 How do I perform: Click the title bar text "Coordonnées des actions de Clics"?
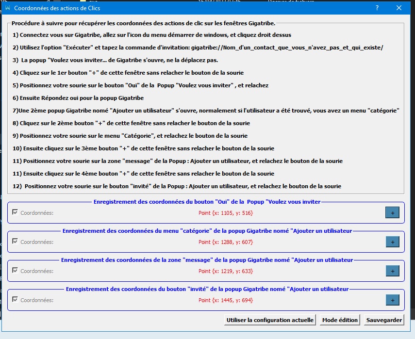point(57,8)
